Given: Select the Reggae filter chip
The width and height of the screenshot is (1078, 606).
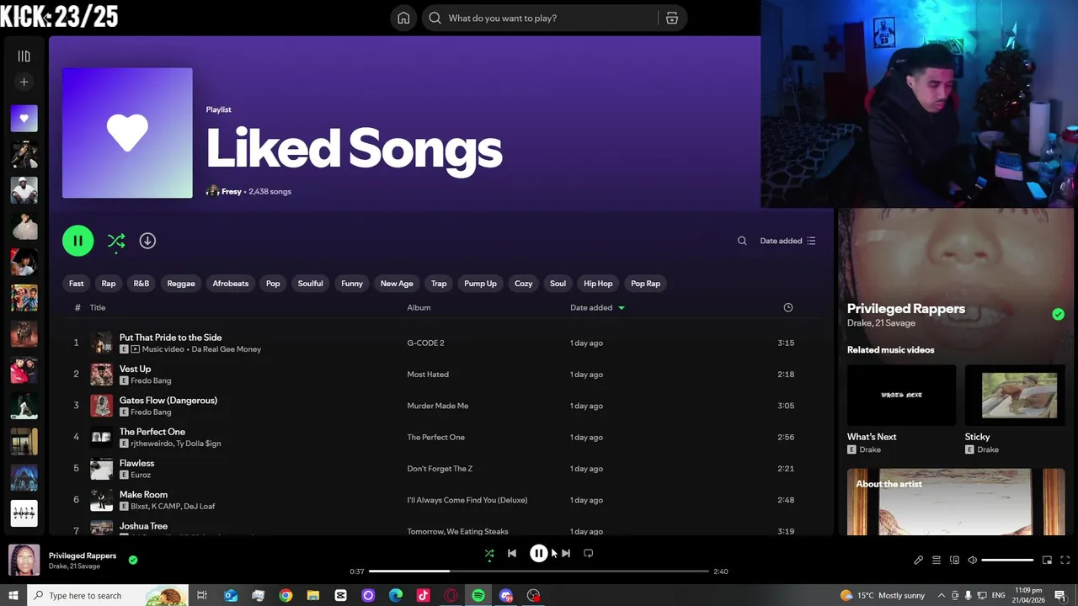Looking at the screenshot, I should click(x=181, y=284).
